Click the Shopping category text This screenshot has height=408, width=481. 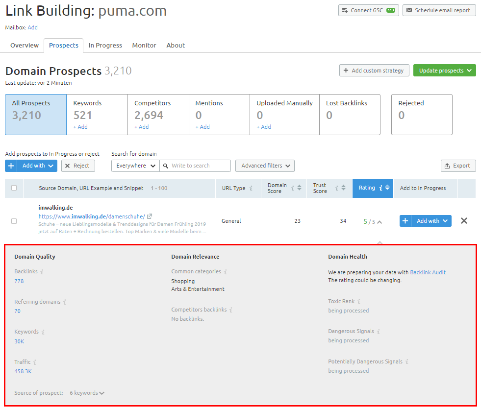point(183,281)
